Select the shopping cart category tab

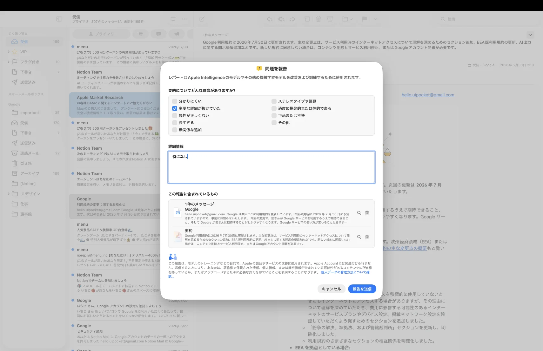[141, 34]
